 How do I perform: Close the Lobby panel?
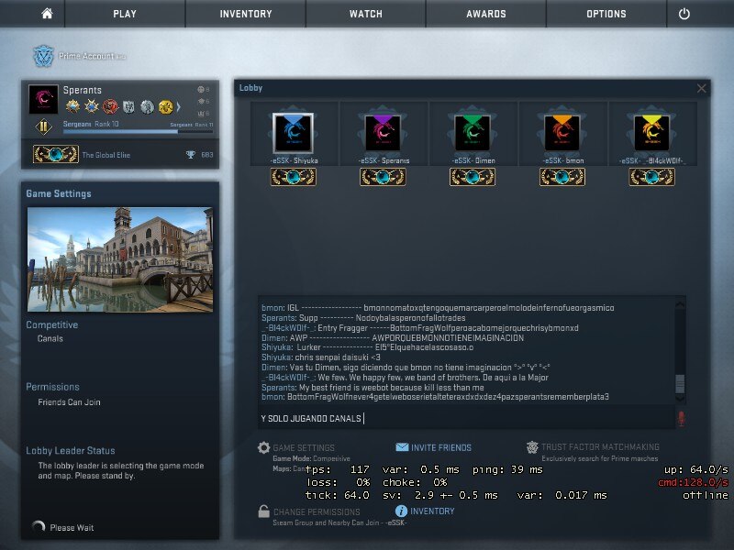click(701, 88)
